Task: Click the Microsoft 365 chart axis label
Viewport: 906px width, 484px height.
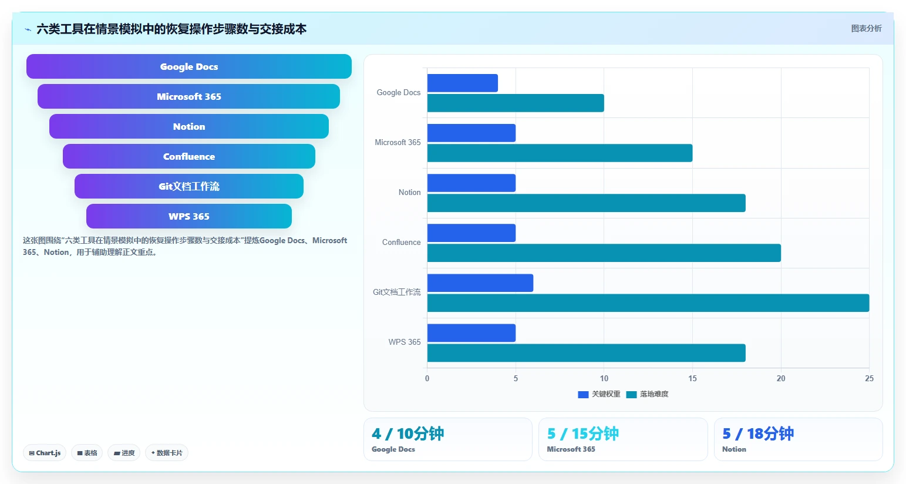Action: click(x=398, y=143)
